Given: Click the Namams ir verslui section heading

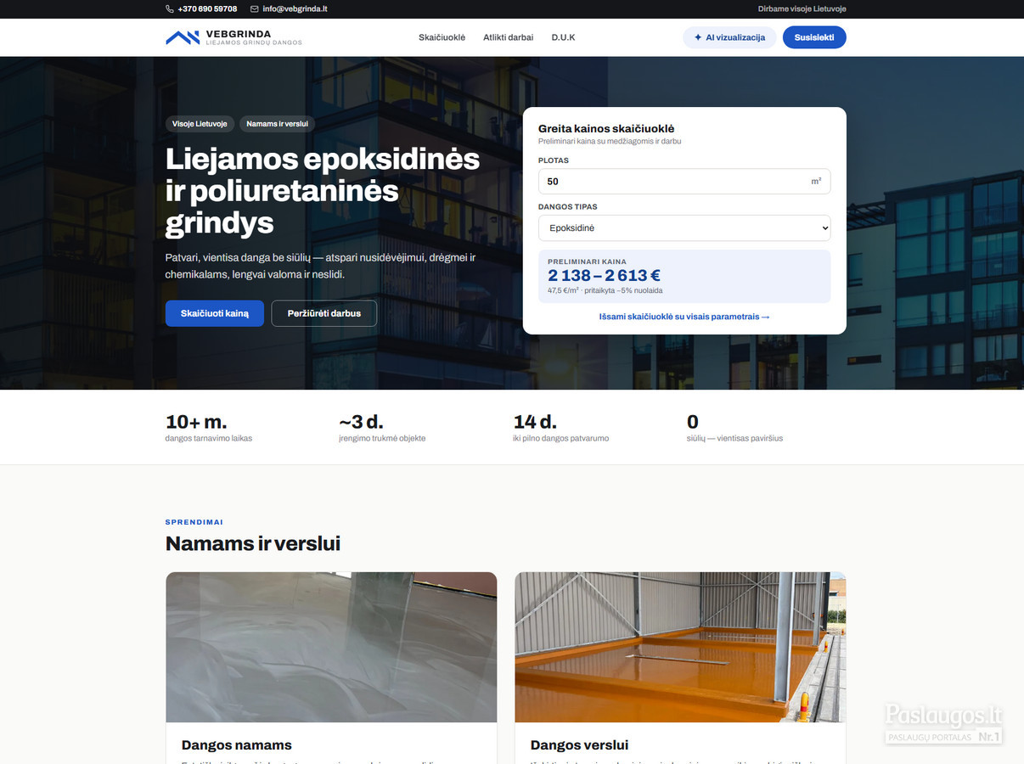Looking at the screenshot, I should tap(253, 543).
